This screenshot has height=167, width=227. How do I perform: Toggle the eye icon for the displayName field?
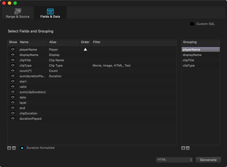[13, 55]
